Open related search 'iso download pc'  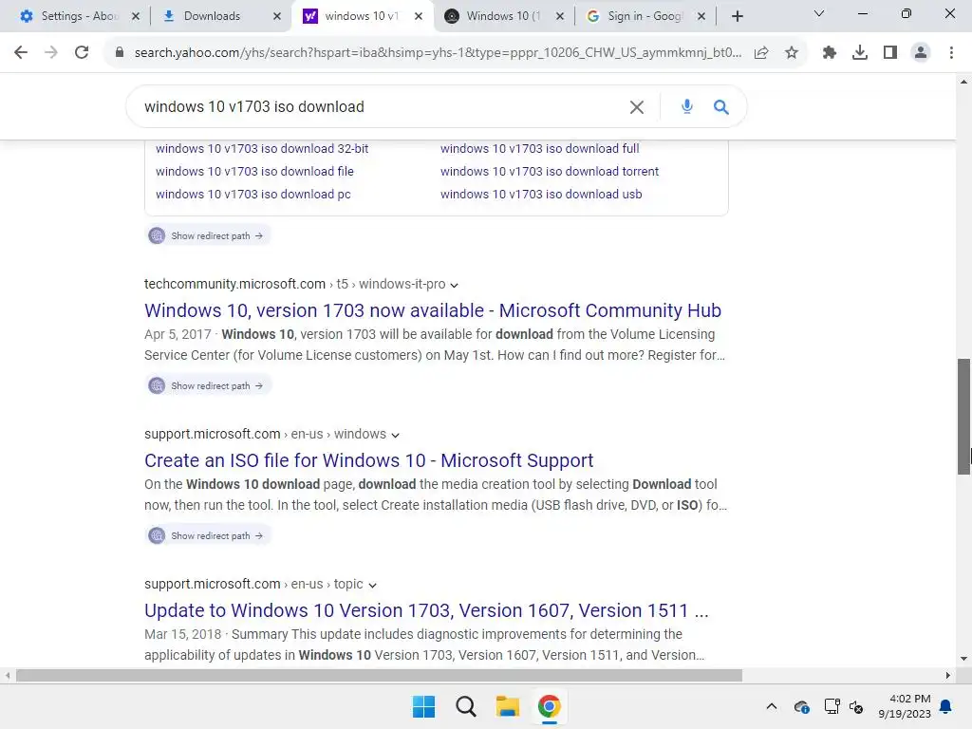(252, 194)
